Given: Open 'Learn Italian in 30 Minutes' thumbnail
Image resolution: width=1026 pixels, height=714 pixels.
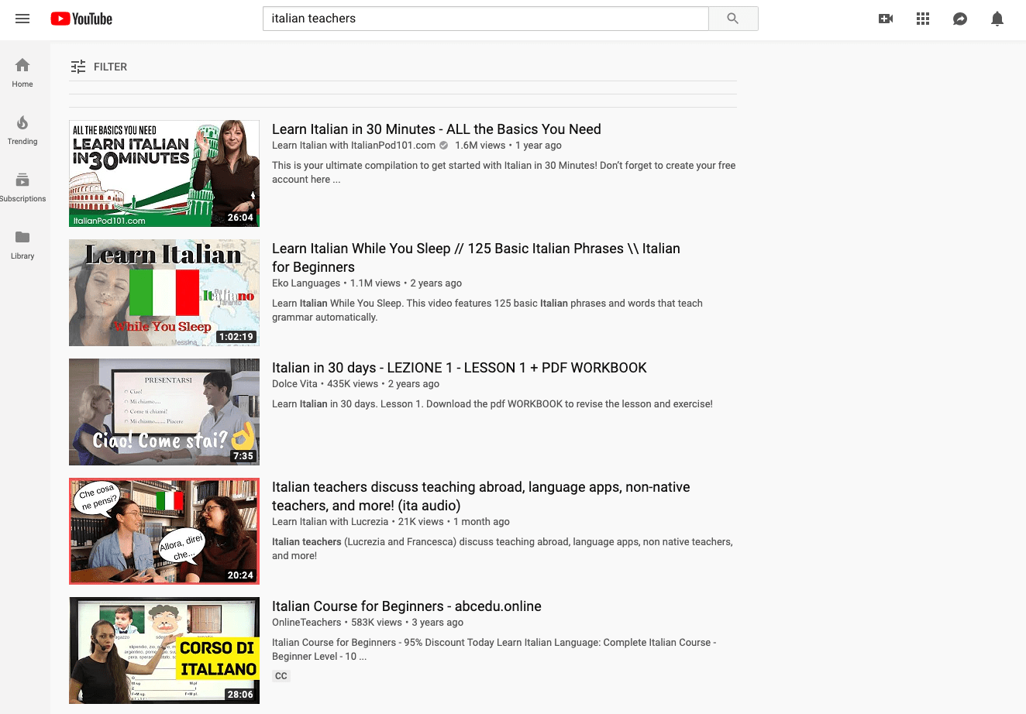Looking at the screenshot, I should point(164,173).
